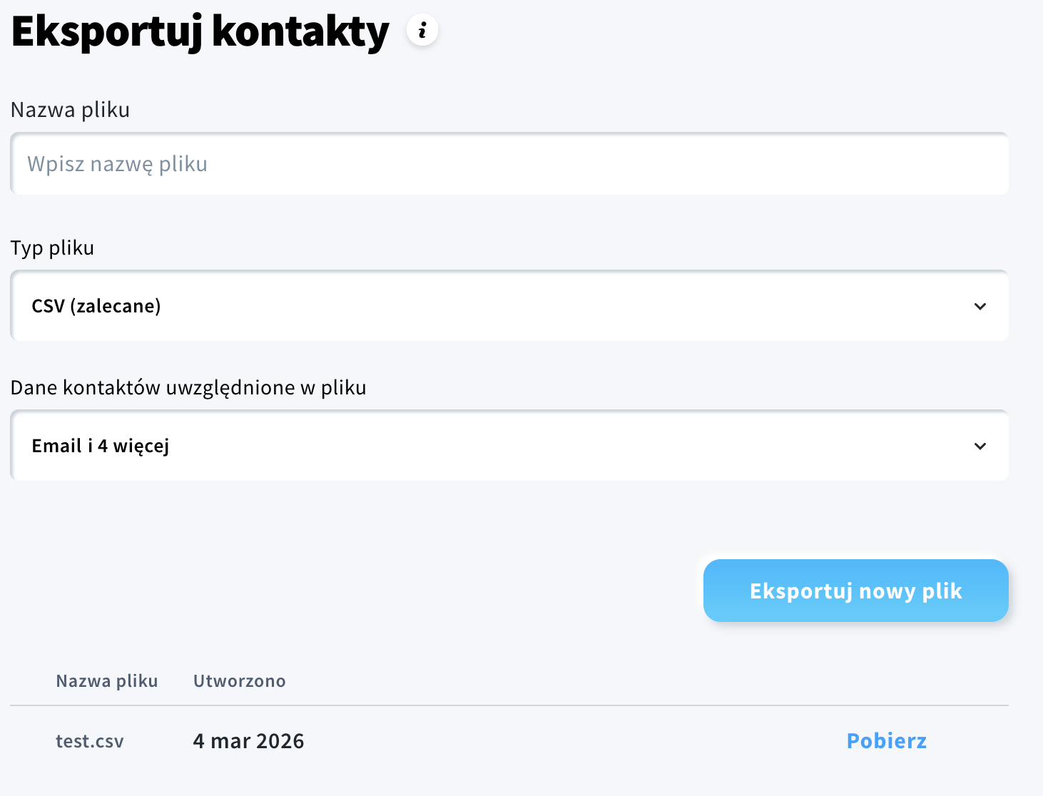1043x796 pixels.
Task: Click the info icon next to Eksportuj kontakty
Action: pos(422,30)
